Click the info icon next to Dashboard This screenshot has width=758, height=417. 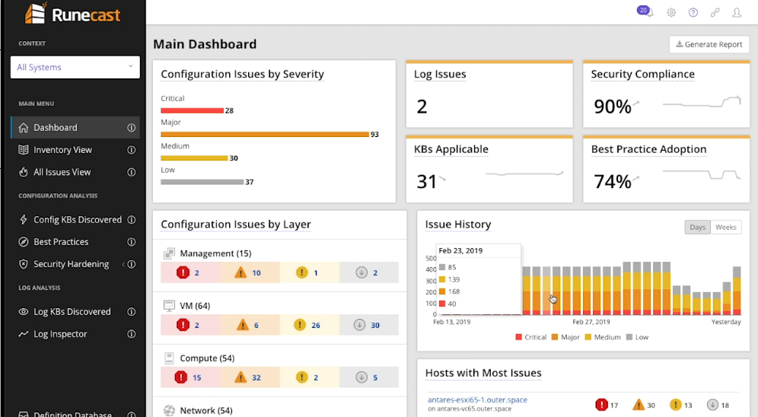point(131,128)
